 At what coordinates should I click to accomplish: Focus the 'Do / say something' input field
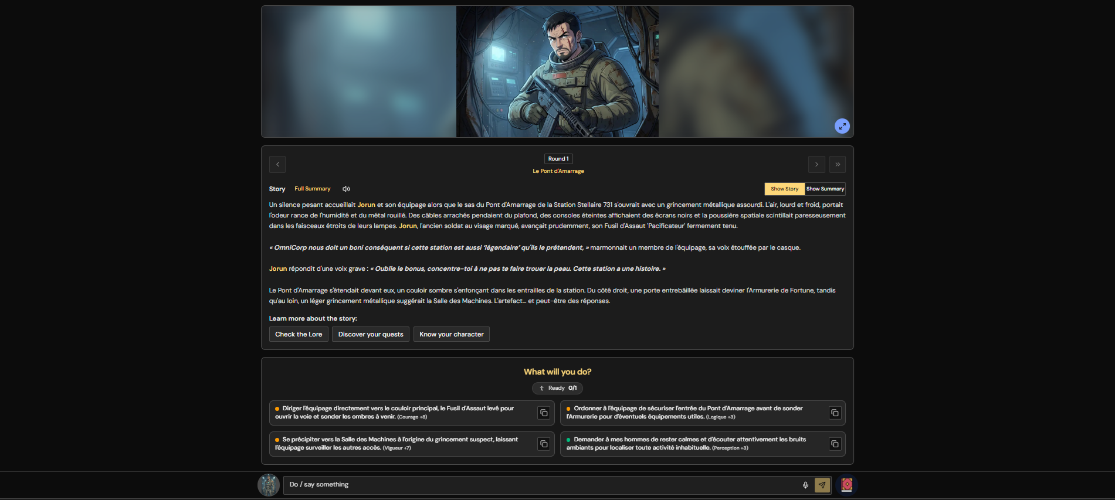(540, 485)
